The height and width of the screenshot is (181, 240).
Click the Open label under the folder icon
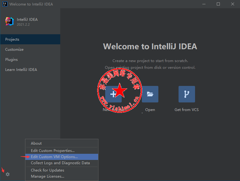click(150, 110)
